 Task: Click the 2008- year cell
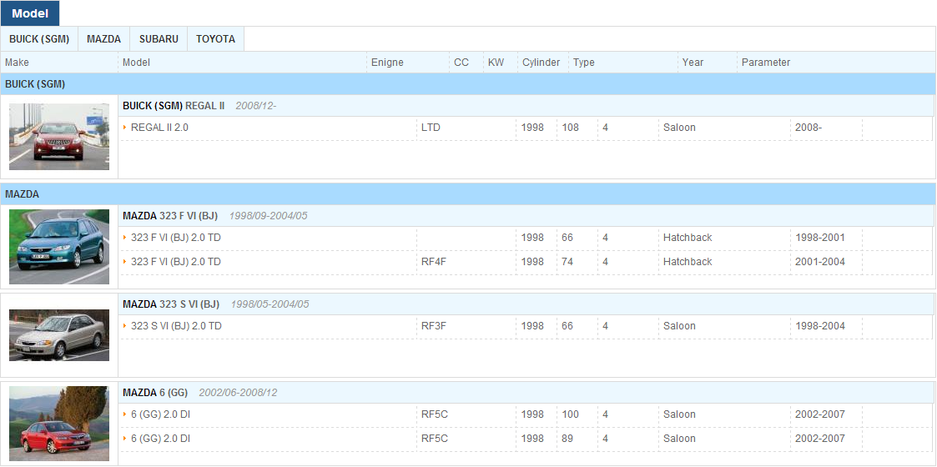point(809,128)
